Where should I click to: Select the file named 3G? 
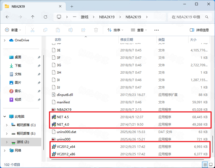pos(59,65)
